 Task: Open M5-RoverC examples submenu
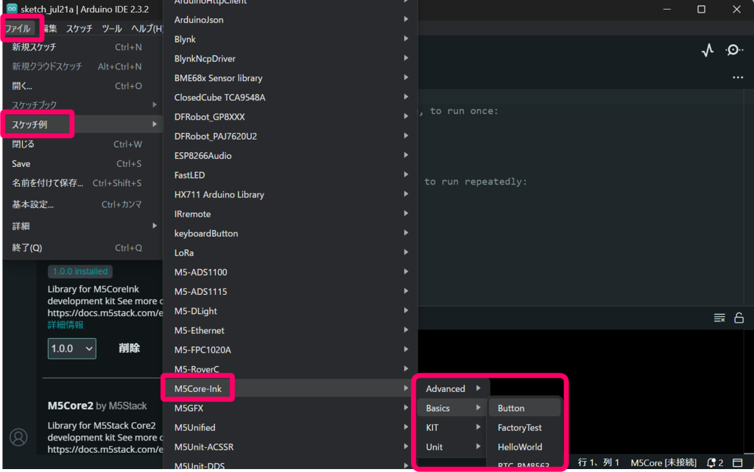[290, 369]
